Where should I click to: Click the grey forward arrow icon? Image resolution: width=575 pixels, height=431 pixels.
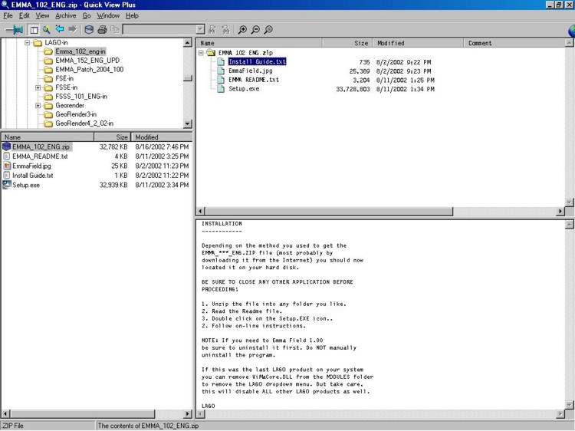click(x=73, y=29)
